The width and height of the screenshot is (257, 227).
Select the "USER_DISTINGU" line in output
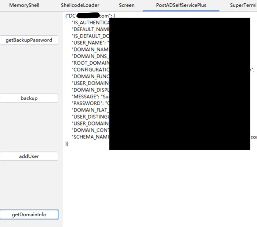click(91, 117)
